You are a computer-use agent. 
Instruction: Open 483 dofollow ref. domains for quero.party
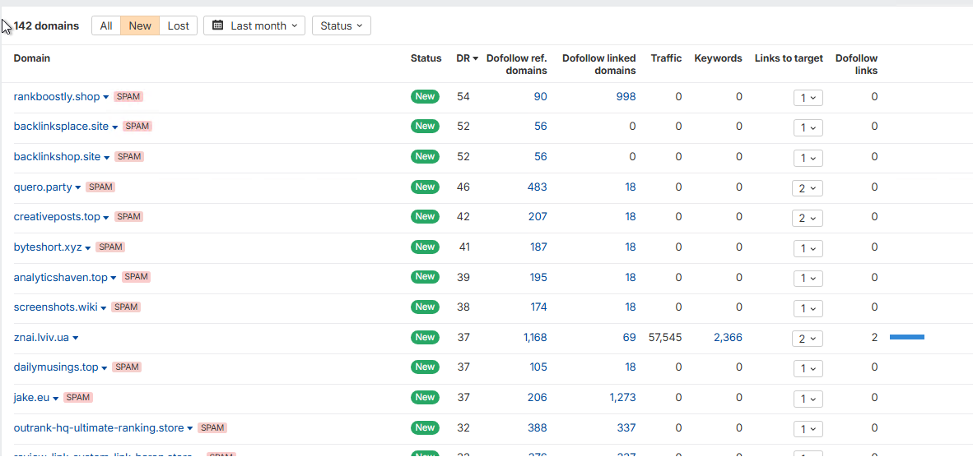point(538,187)
